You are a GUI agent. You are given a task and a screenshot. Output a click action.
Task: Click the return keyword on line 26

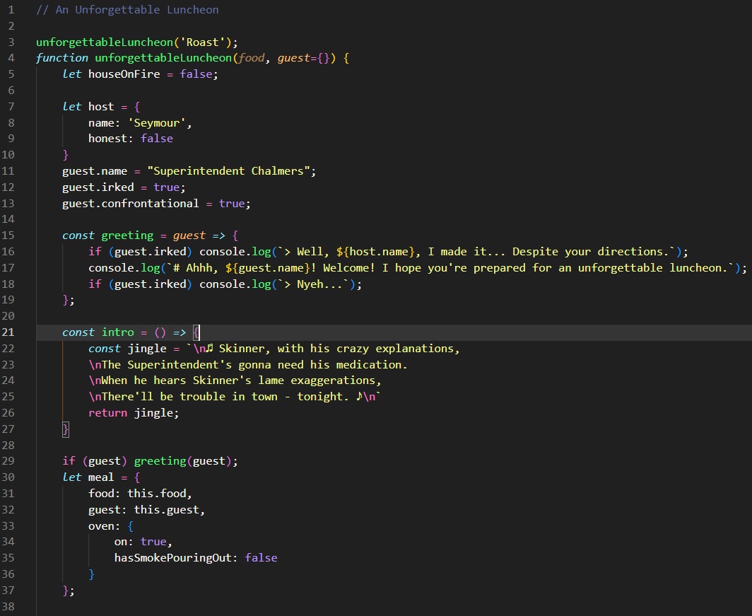(107, 412)
